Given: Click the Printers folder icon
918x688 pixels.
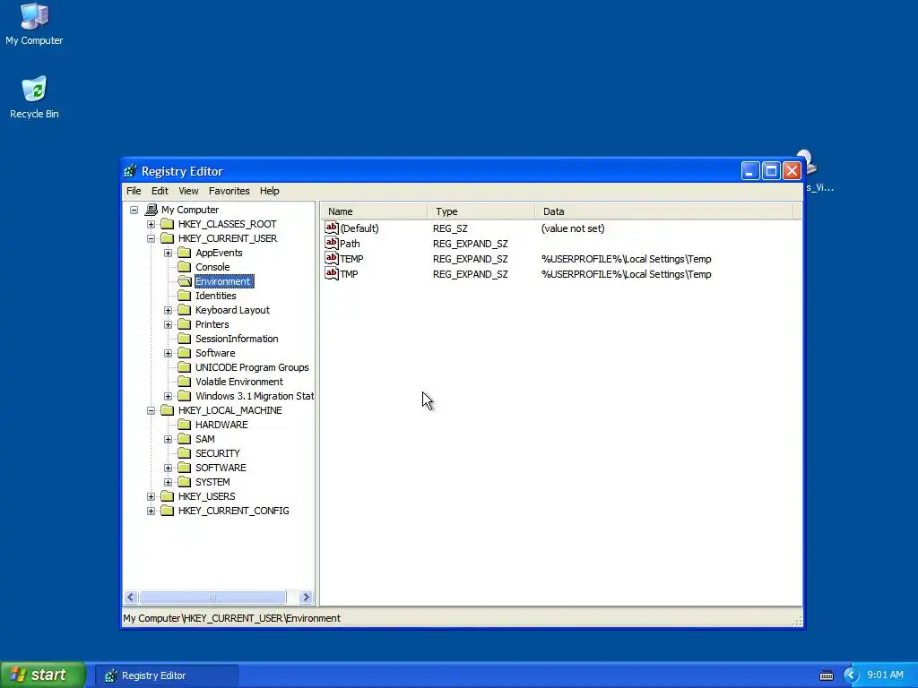Looking at the screenshot, I should pos(185,324).
